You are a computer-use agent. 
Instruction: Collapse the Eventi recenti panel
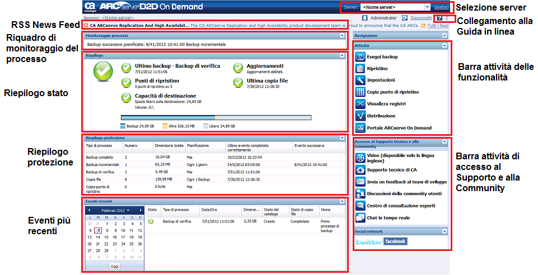[342, 200]
